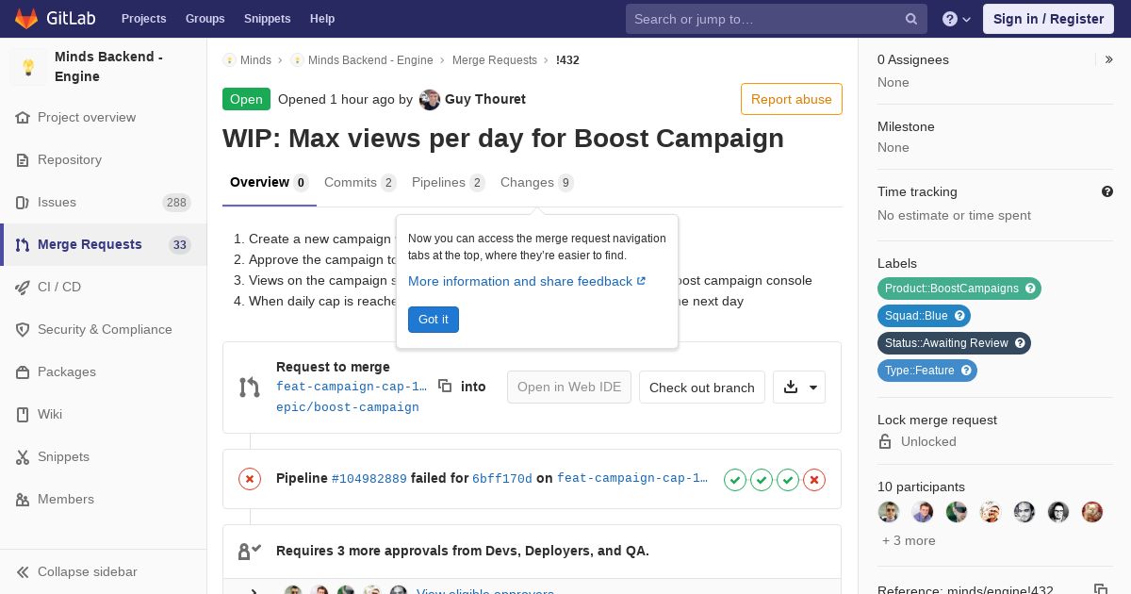The image size is (1131, 594).
Task: Click the Issues sidebar icon
Action: [x=23, y=203]
